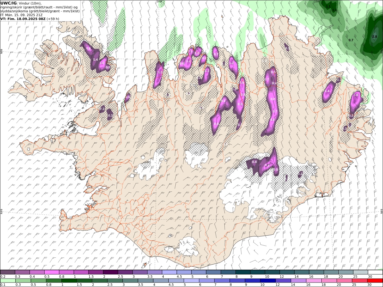
Task: Click the light pink 16 swatch, lower legend
Action: [x=314, y=281]
